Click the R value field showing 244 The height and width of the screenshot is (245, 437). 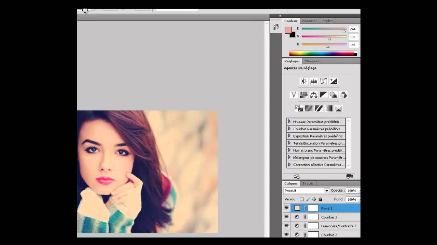pyautogui.click(x=353, y=29)
